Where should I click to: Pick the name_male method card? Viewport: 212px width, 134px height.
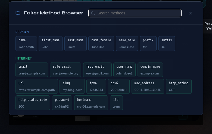tap(127, 44)
